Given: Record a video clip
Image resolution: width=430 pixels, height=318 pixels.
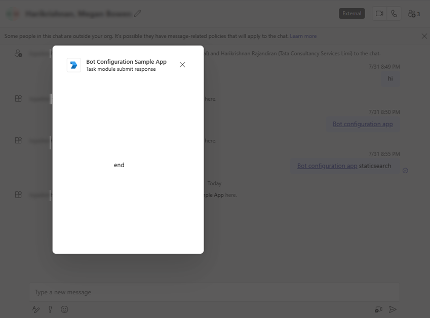Looking at the screenshot, I should [378, 309].
